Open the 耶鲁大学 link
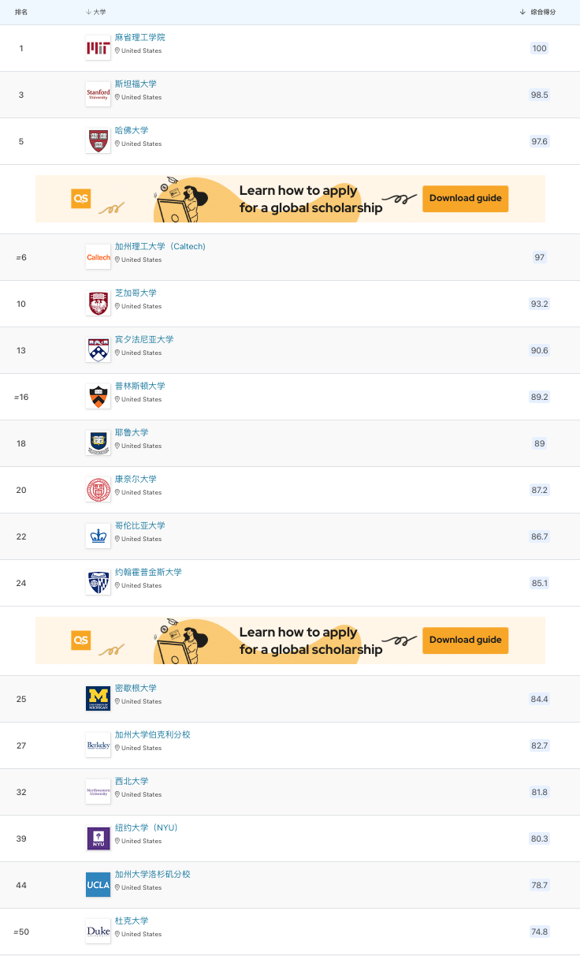Viewport: 580px width, 956px height. click(132, 433)
